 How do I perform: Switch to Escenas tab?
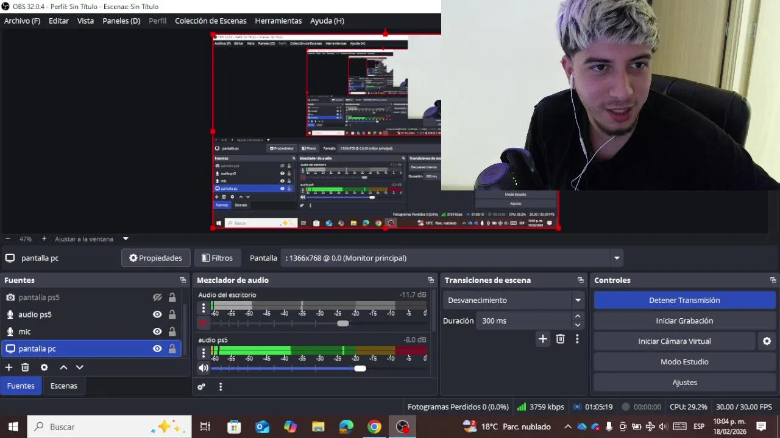(x=63, y=386)
